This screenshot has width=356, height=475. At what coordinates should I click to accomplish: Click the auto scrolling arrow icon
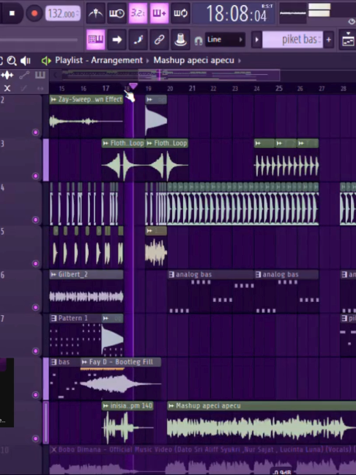pyautogui.click(x=117, y=40)
